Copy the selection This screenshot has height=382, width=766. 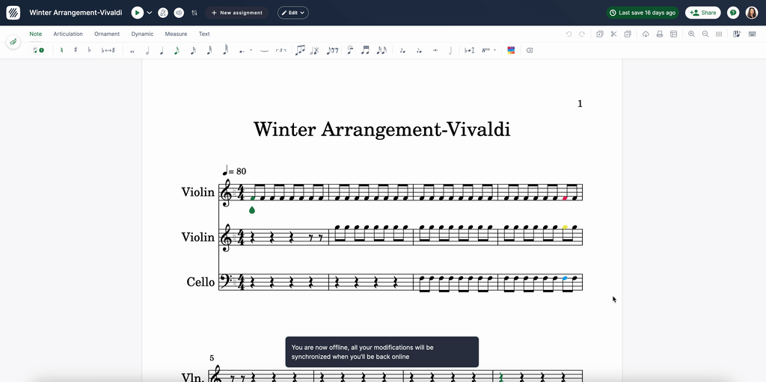pos(600,34)
